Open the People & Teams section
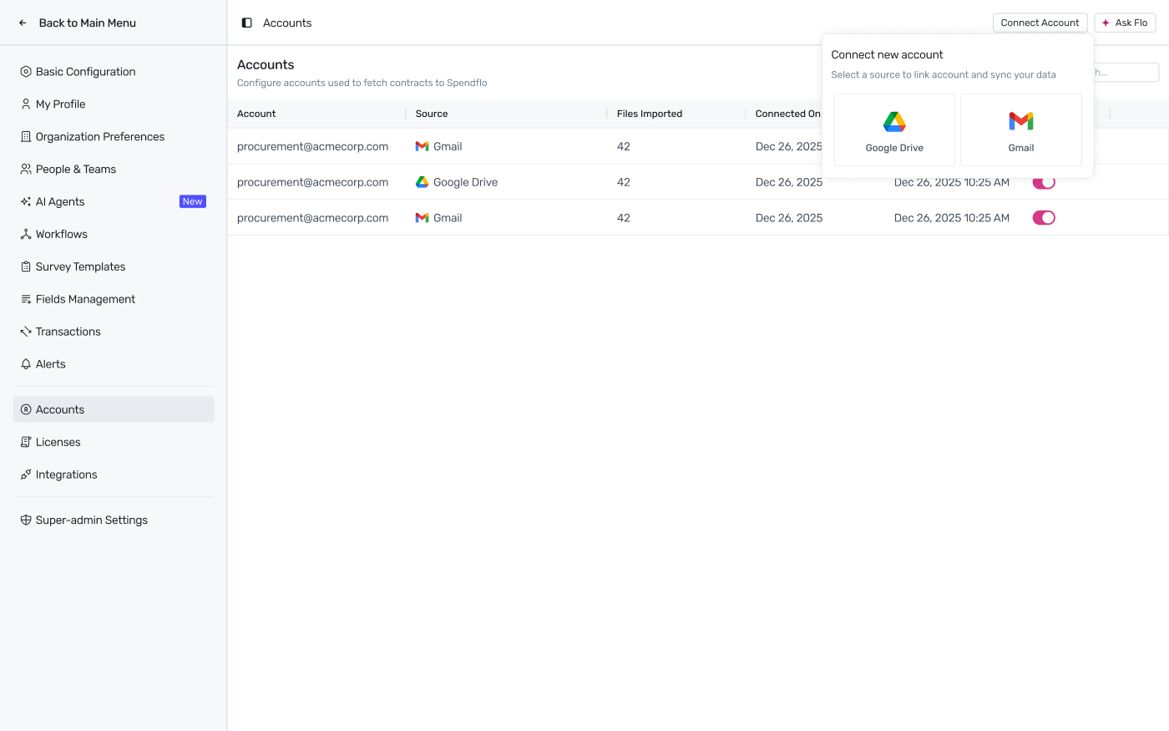The height and width of the screenshot is (731, 1169). pyautogui.click(x=114, y=170)
